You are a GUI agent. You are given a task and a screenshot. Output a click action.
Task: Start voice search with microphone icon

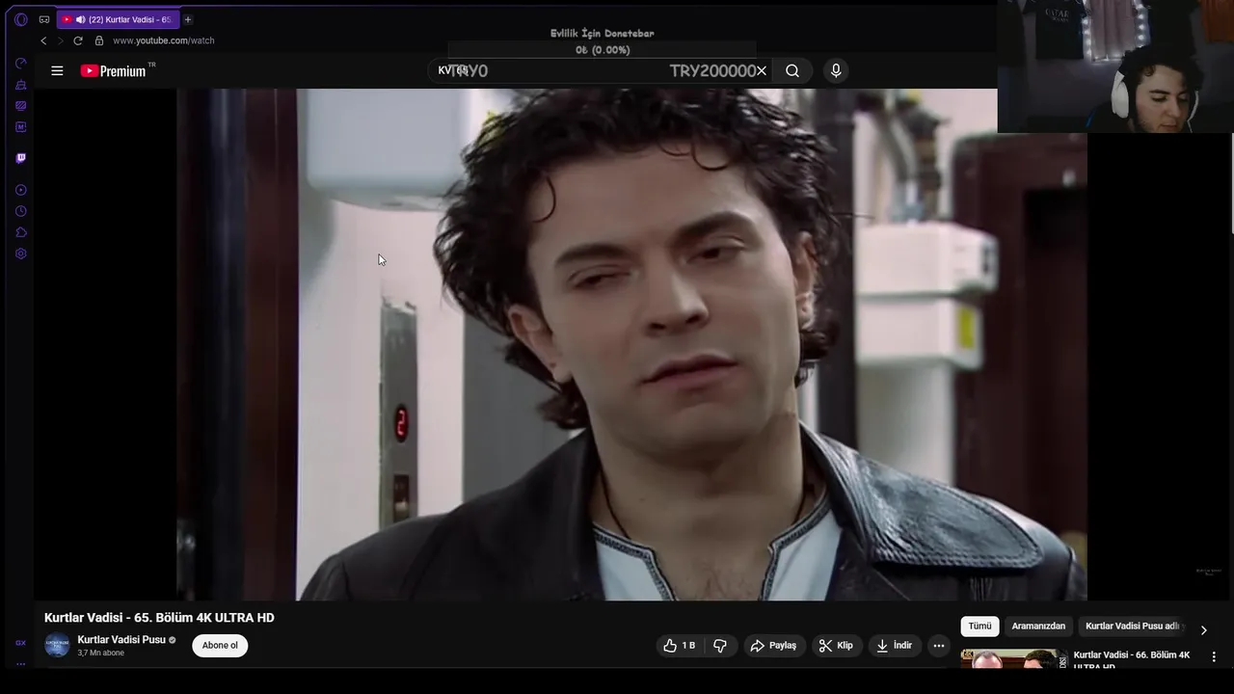pyautogui.click(x=836, y=70)
